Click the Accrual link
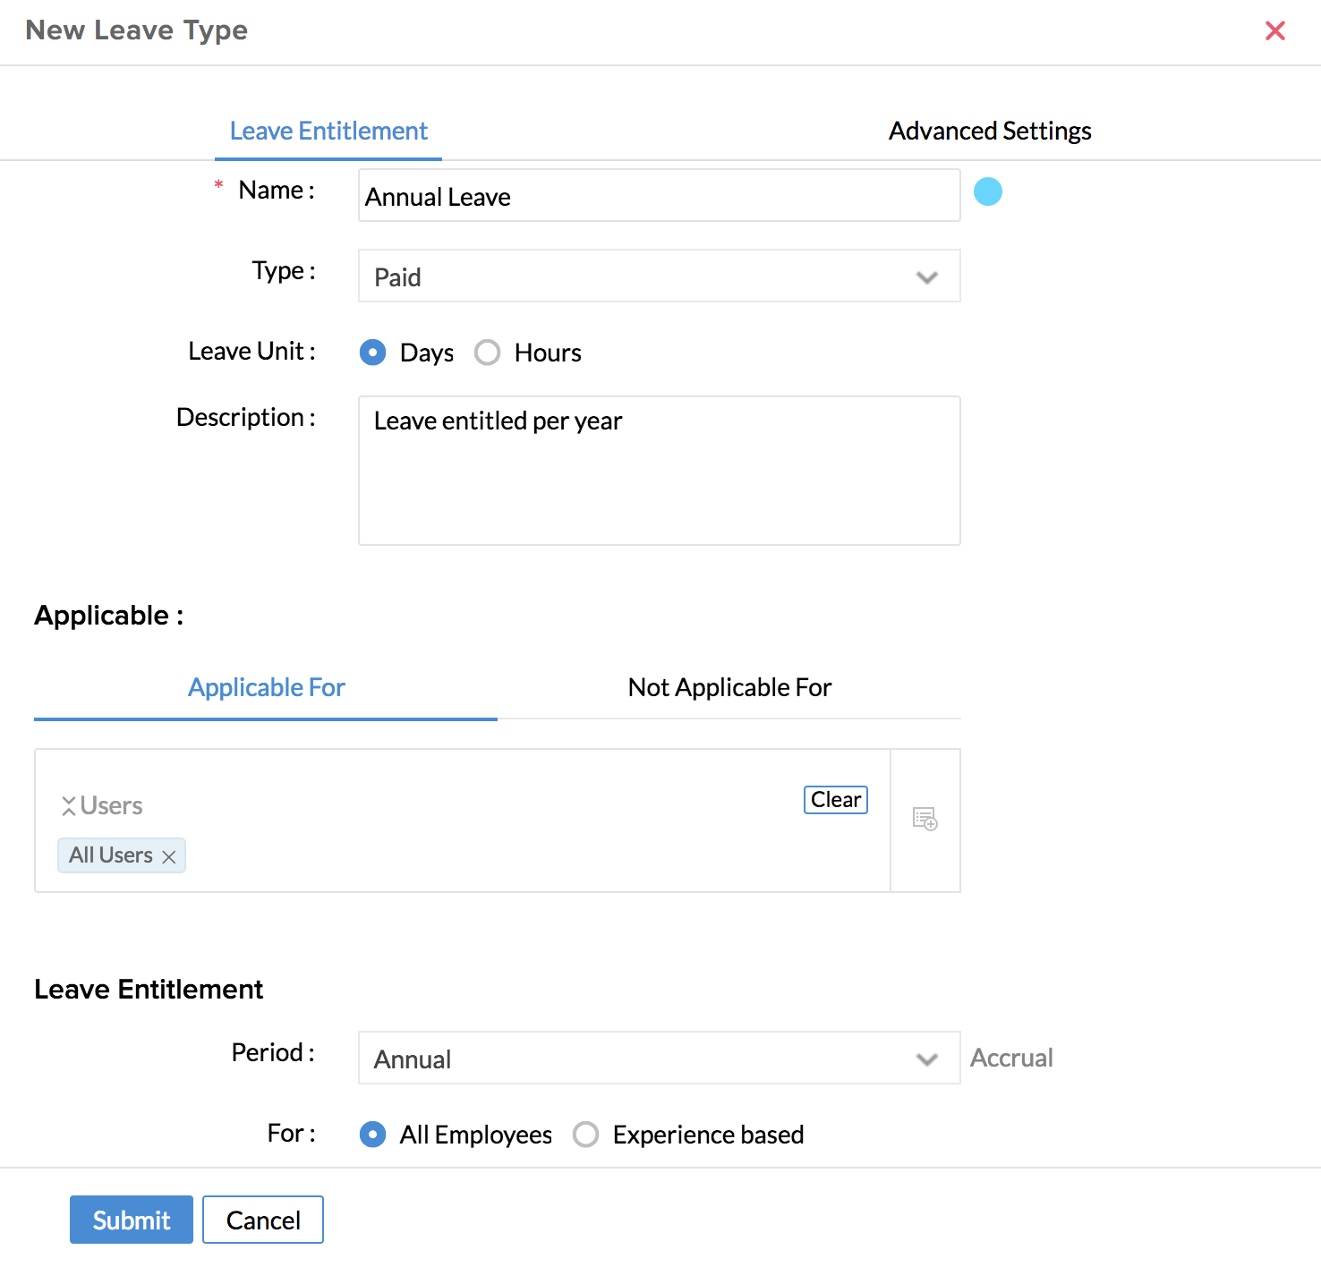This screenshot has width=1321, height=1267. pos(1011,1058)
